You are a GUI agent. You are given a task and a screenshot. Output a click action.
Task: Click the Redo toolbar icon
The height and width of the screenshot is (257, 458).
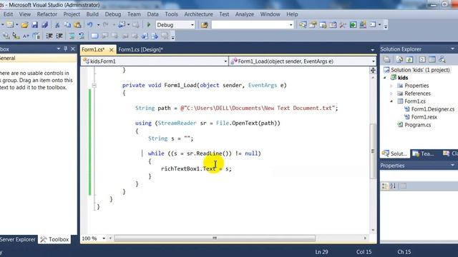pyautogui.click(x=106, y=25)
